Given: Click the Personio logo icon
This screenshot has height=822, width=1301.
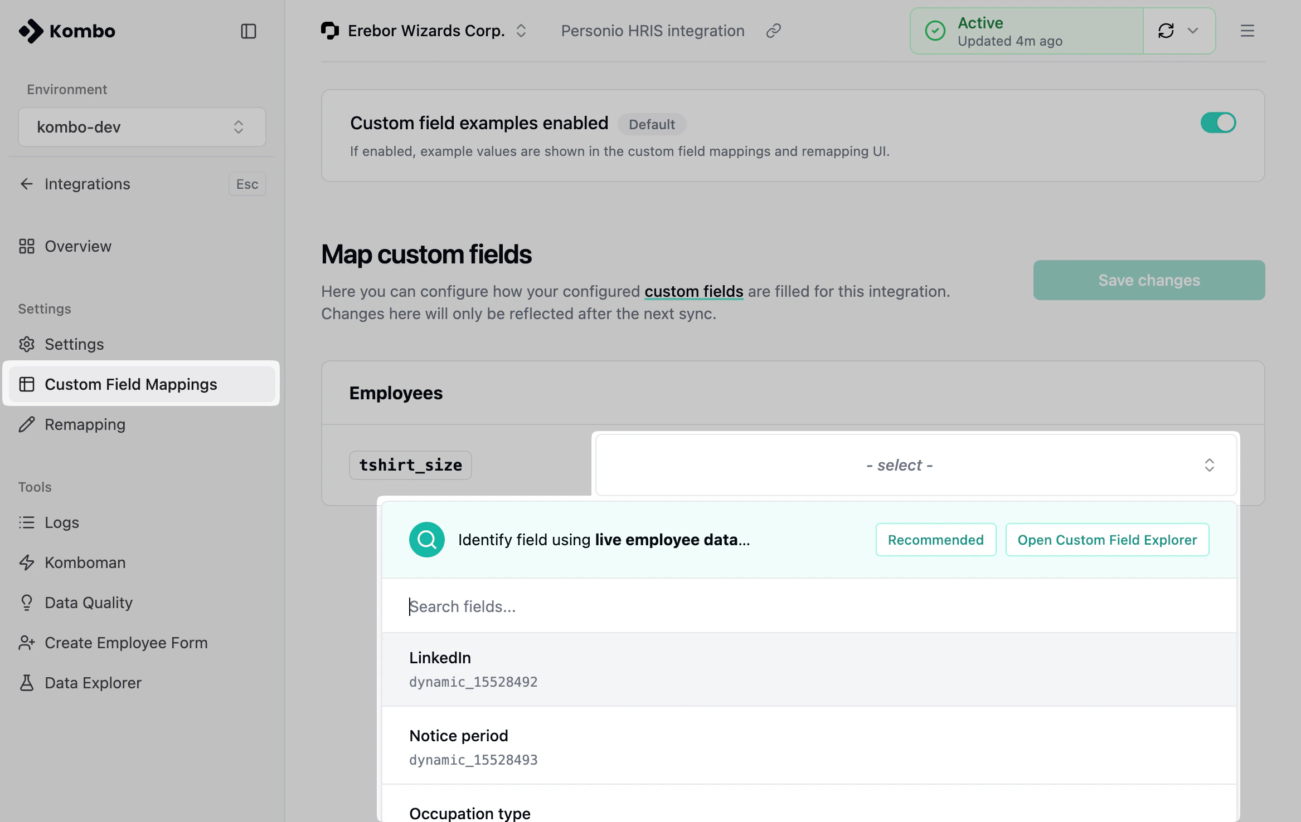Looking at the screenshot, I should tap(330, 31).
